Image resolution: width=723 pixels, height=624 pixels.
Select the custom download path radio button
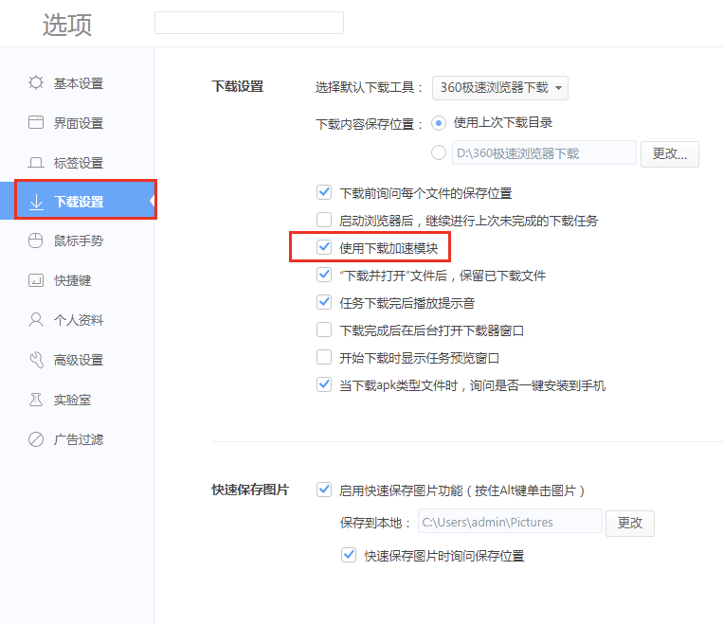pyautogui.click(x=439, y=152)
